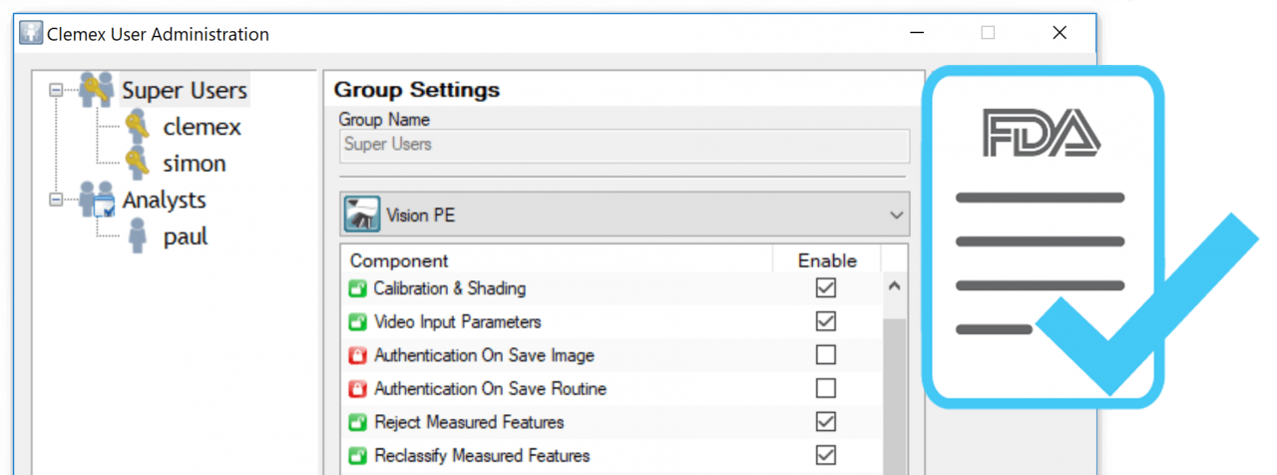
Task: Select the Analysts group label
Action: [x=165, y=201]
